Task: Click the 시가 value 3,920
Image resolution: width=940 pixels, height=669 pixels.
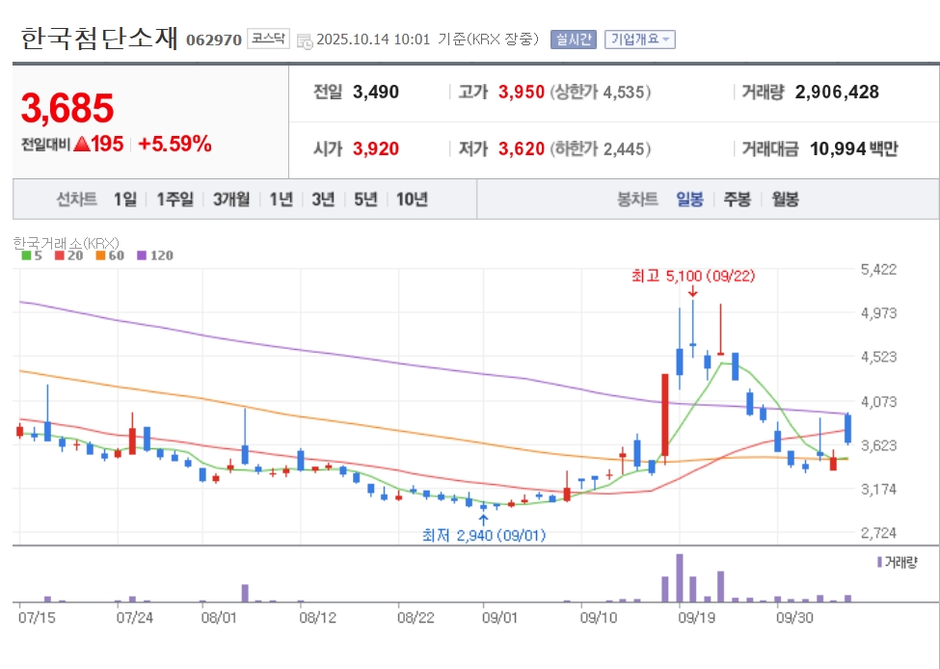Action: [x=376, y=148]
